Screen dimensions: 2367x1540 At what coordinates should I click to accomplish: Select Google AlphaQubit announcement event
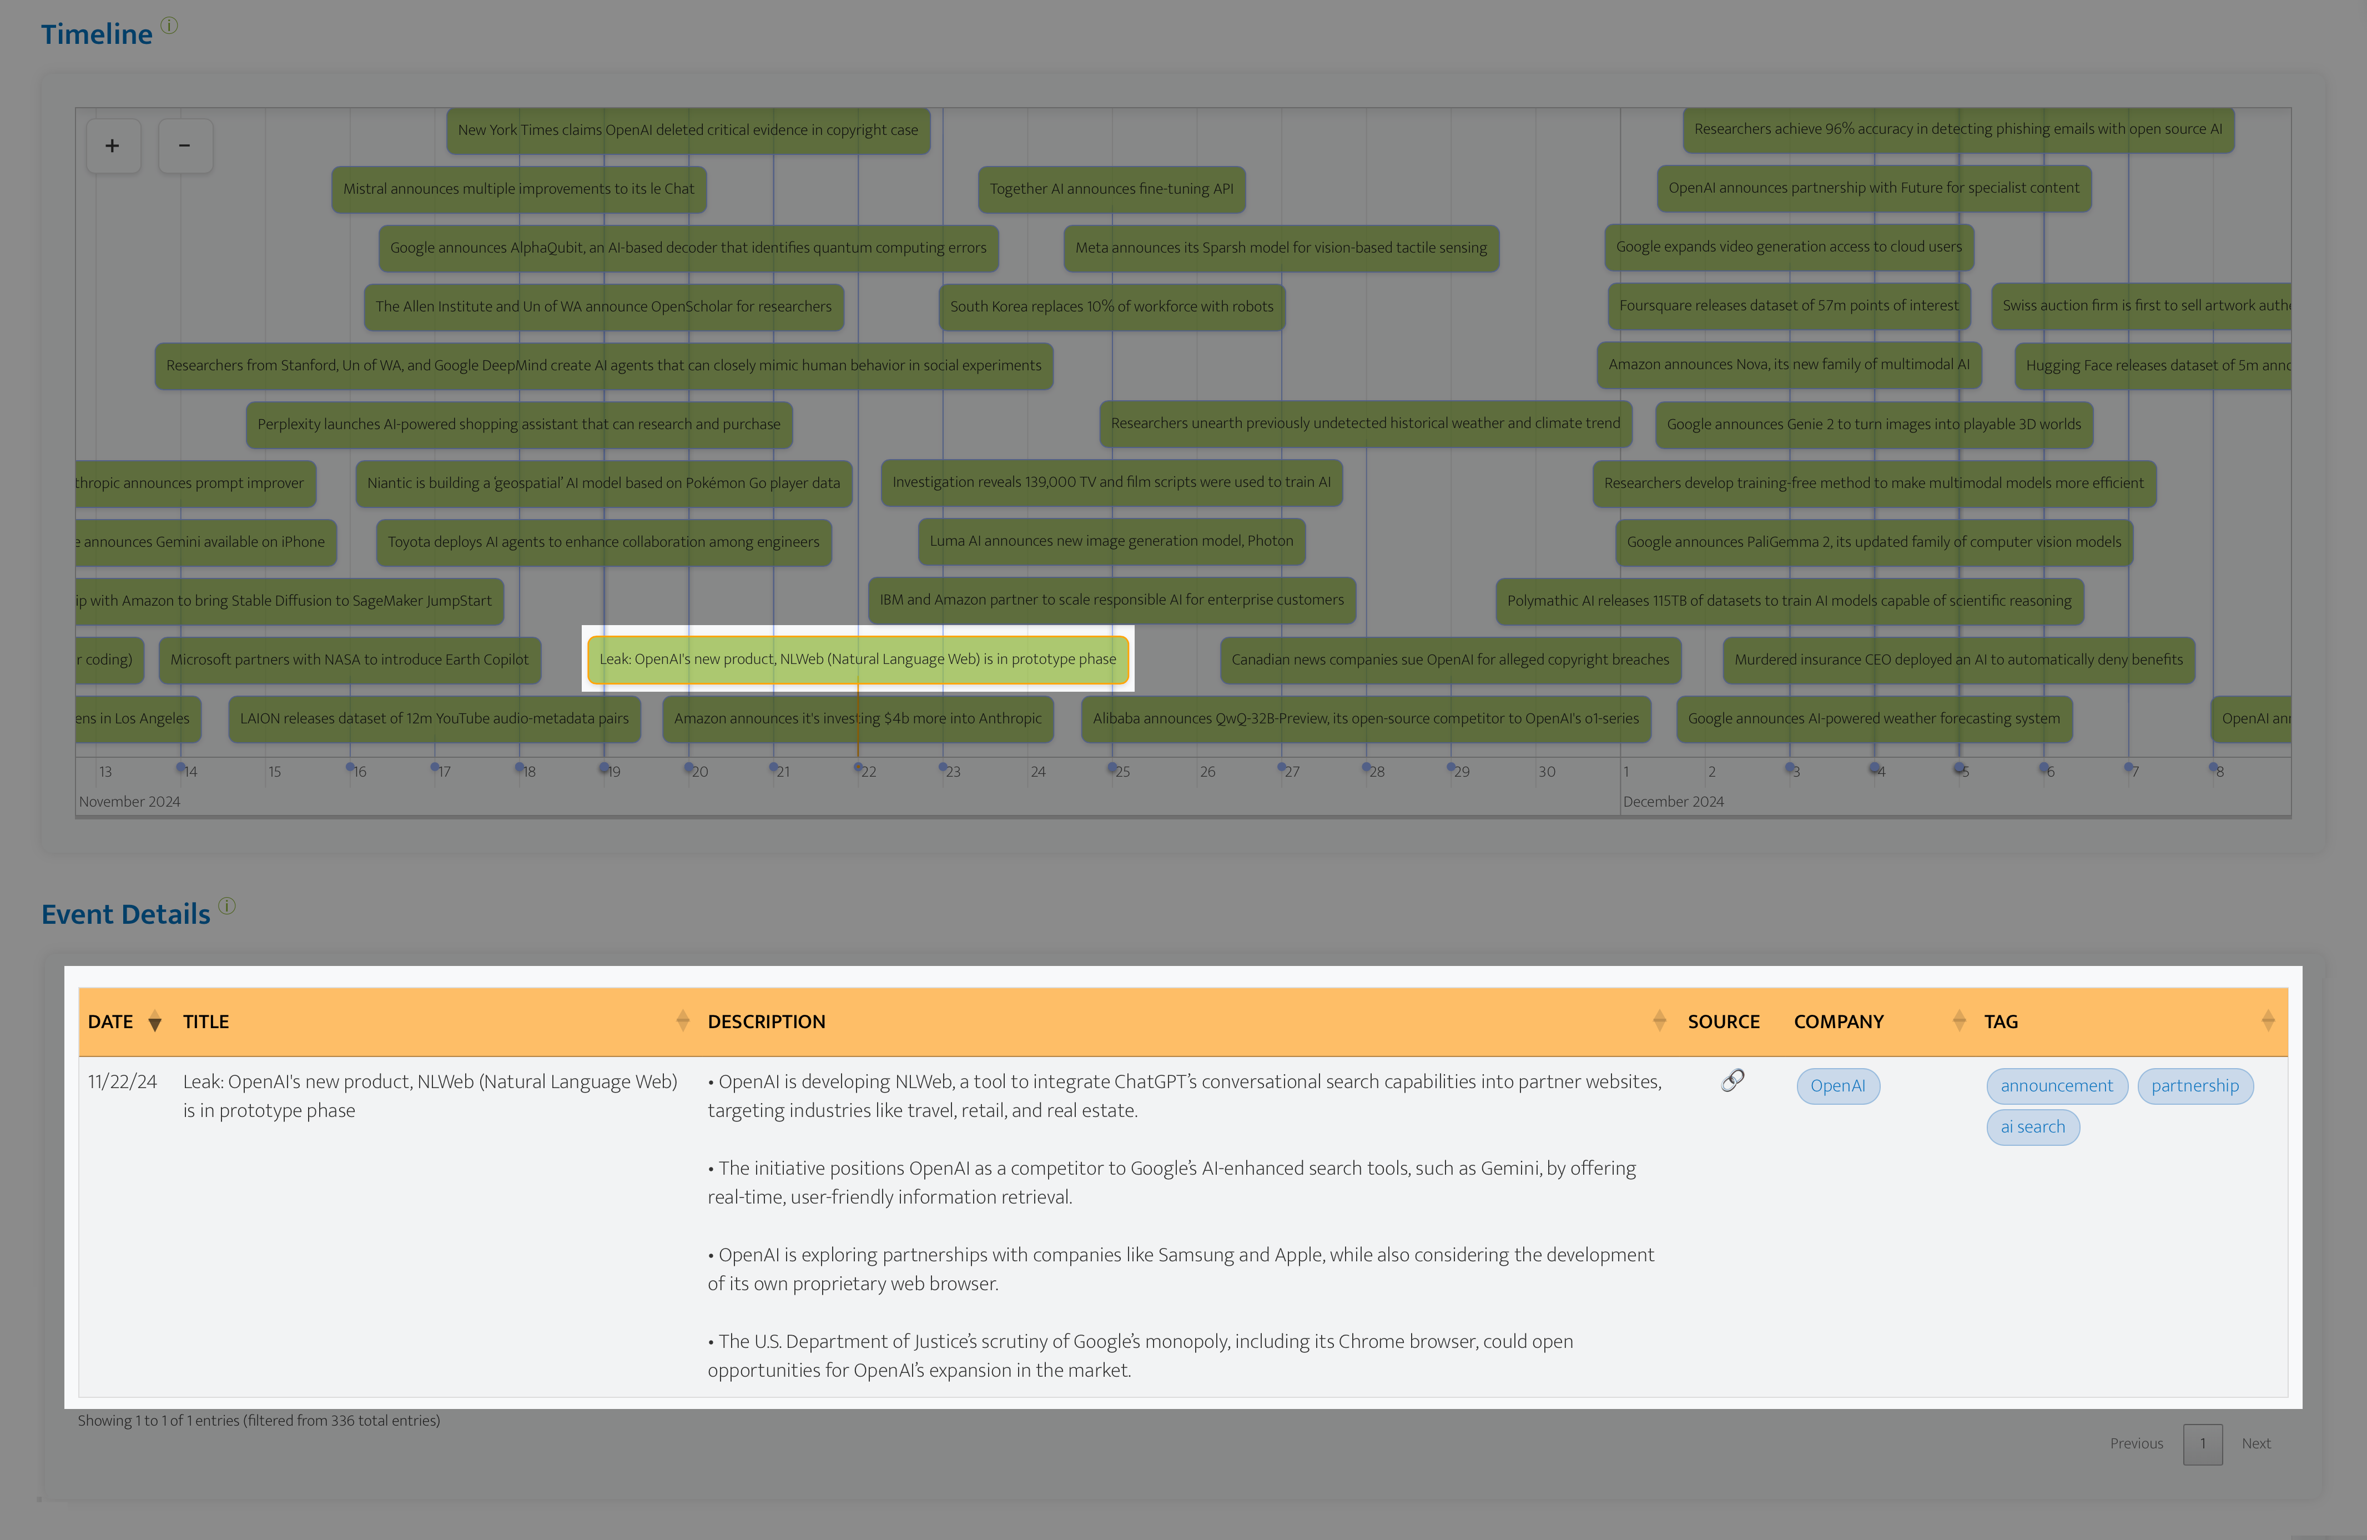688,248
